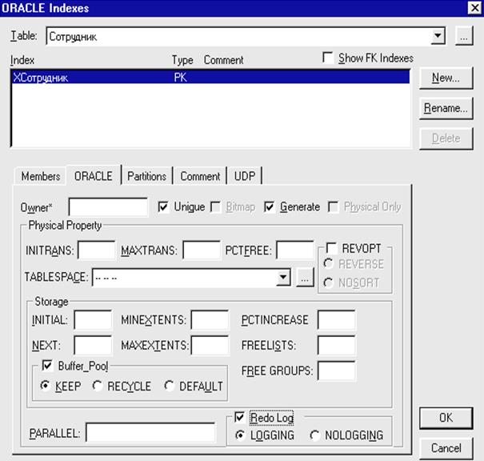Click the FREELISTS input field
Viewport: 484px width, 461px height.
click(x=337, y=345)
